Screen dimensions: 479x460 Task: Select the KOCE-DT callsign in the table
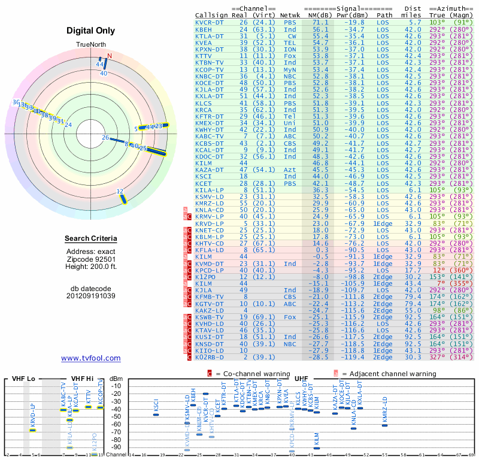tap(209, 83)
